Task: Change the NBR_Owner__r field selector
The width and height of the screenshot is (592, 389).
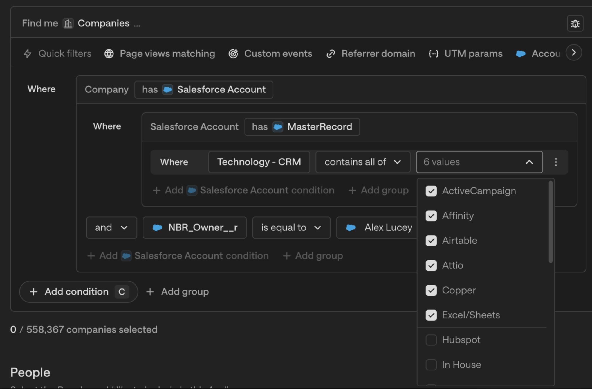Action: click(x=195, y=228)
